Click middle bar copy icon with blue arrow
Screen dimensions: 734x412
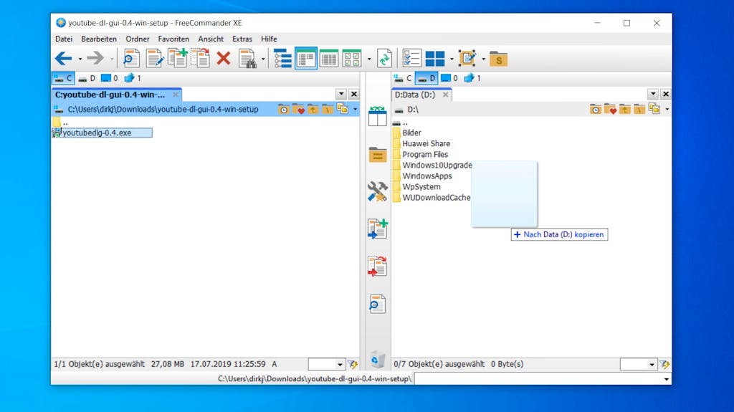(x=377, y=229)
